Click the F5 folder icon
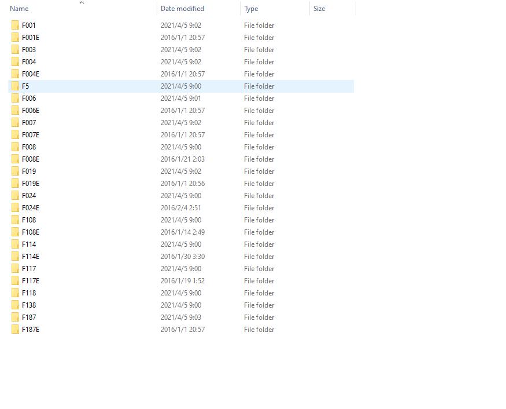The image size is (506, 409). (15, 86)
